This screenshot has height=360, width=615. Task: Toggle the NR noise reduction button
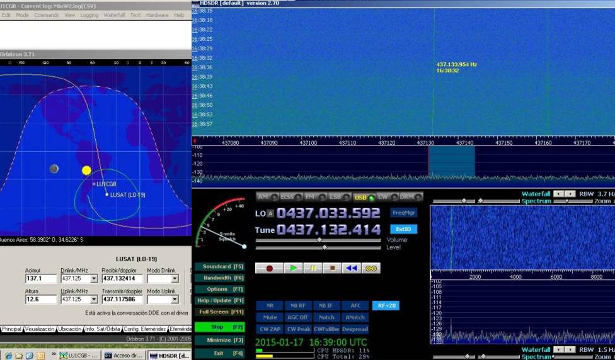pyautogui.click(x=270, y=305)
